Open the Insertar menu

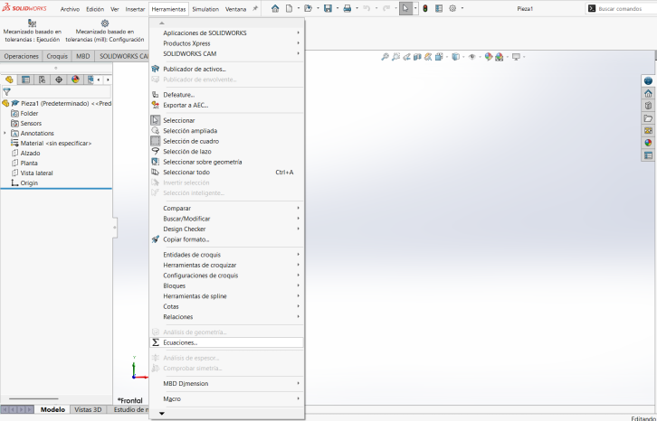pos(135,9)
